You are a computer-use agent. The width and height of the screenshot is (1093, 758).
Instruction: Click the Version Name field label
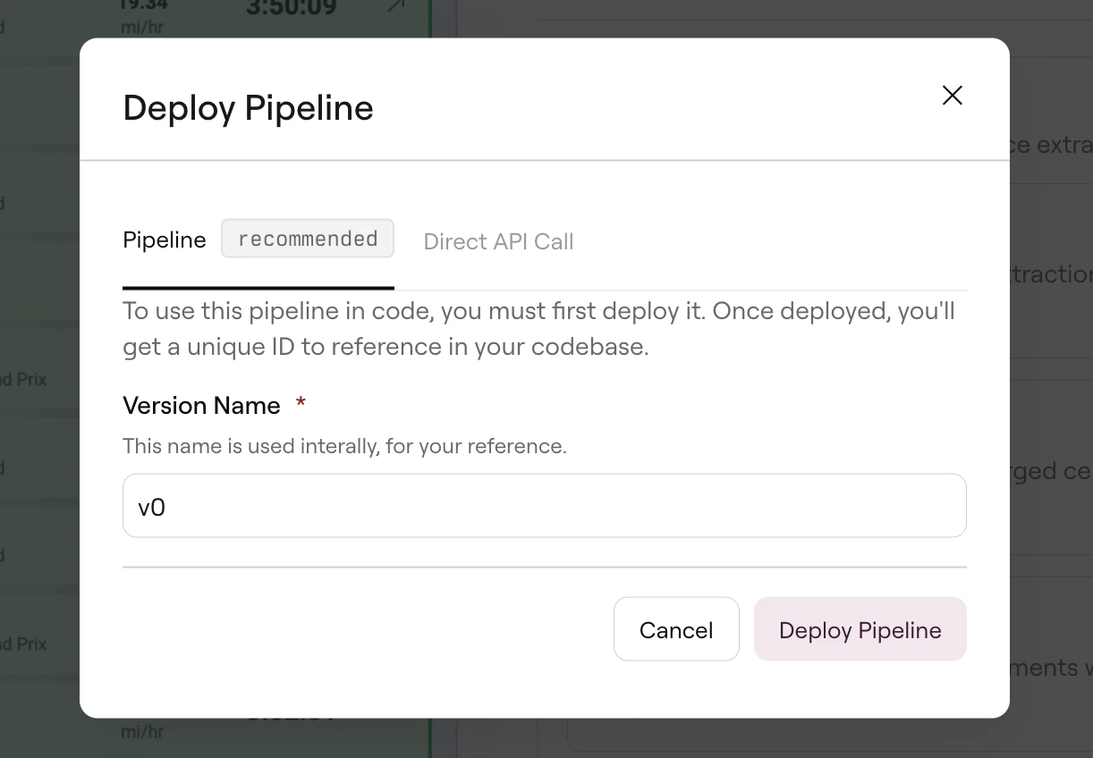pos(201,405)
